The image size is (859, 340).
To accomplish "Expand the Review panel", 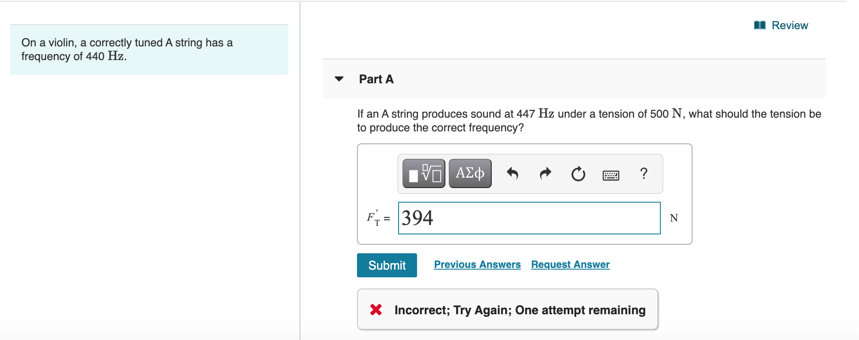I will tap(789, 25).
